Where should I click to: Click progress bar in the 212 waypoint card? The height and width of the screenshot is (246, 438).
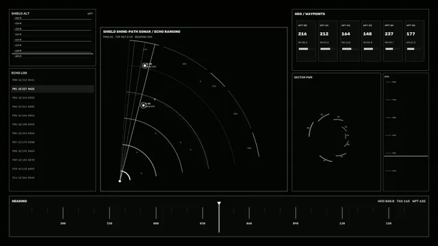click(328, 49)
